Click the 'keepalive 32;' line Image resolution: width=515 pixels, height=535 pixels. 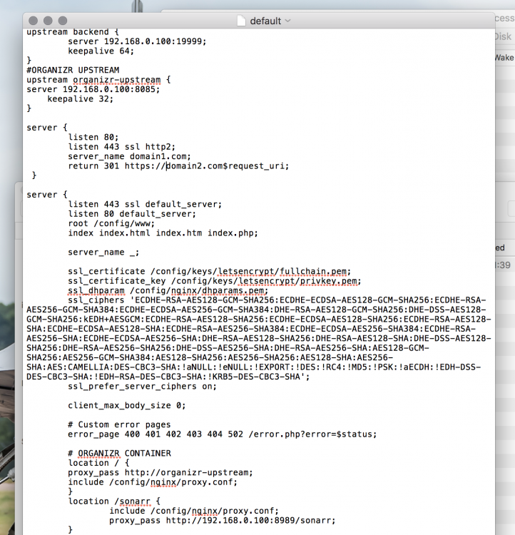coord(80,98)
